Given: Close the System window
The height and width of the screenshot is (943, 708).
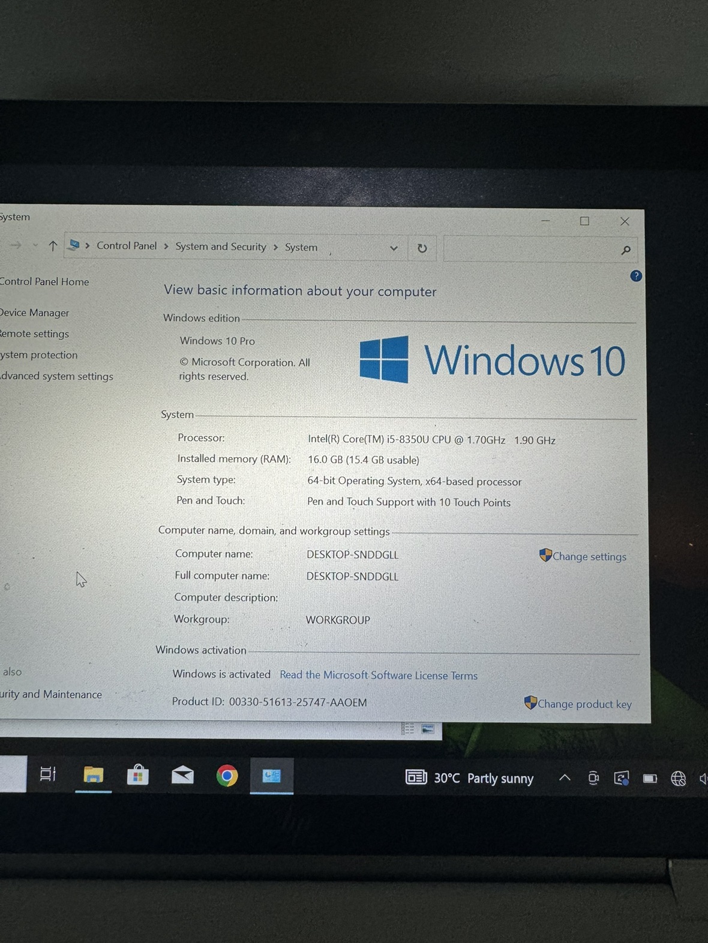Looking at the screenshot, I should (x=625, y=221).
